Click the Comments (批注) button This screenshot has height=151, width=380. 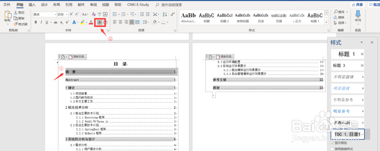374,5
